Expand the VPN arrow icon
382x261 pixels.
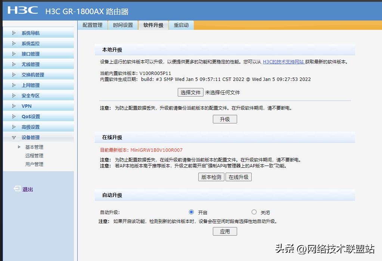click(14, 106)
